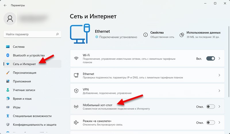This screenshot has height=134, width=230.
Task: Expand VPN row chevron
Action: (219, 91)
